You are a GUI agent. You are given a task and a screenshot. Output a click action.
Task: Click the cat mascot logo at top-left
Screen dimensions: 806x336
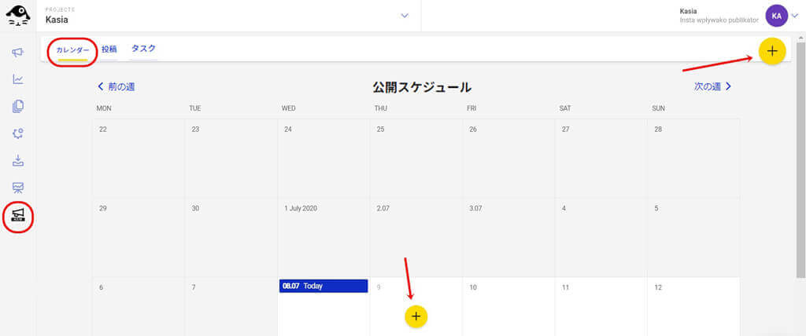18,15
